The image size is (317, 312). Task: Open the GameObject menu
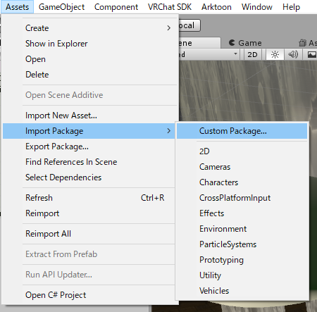61,7
